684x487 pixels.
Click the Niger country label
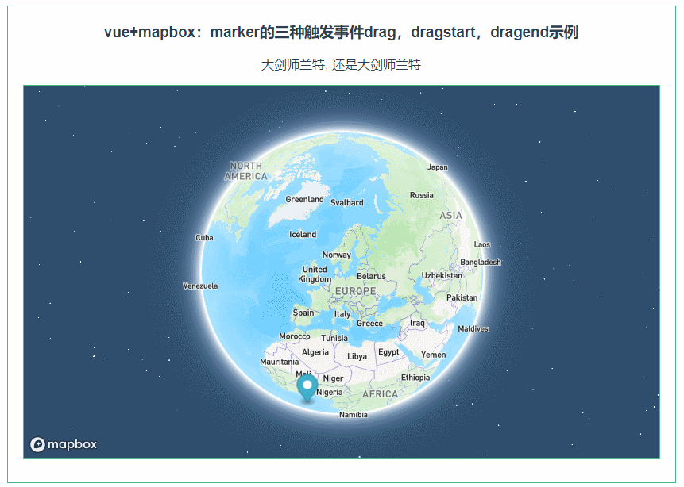[x=333, y=378]
